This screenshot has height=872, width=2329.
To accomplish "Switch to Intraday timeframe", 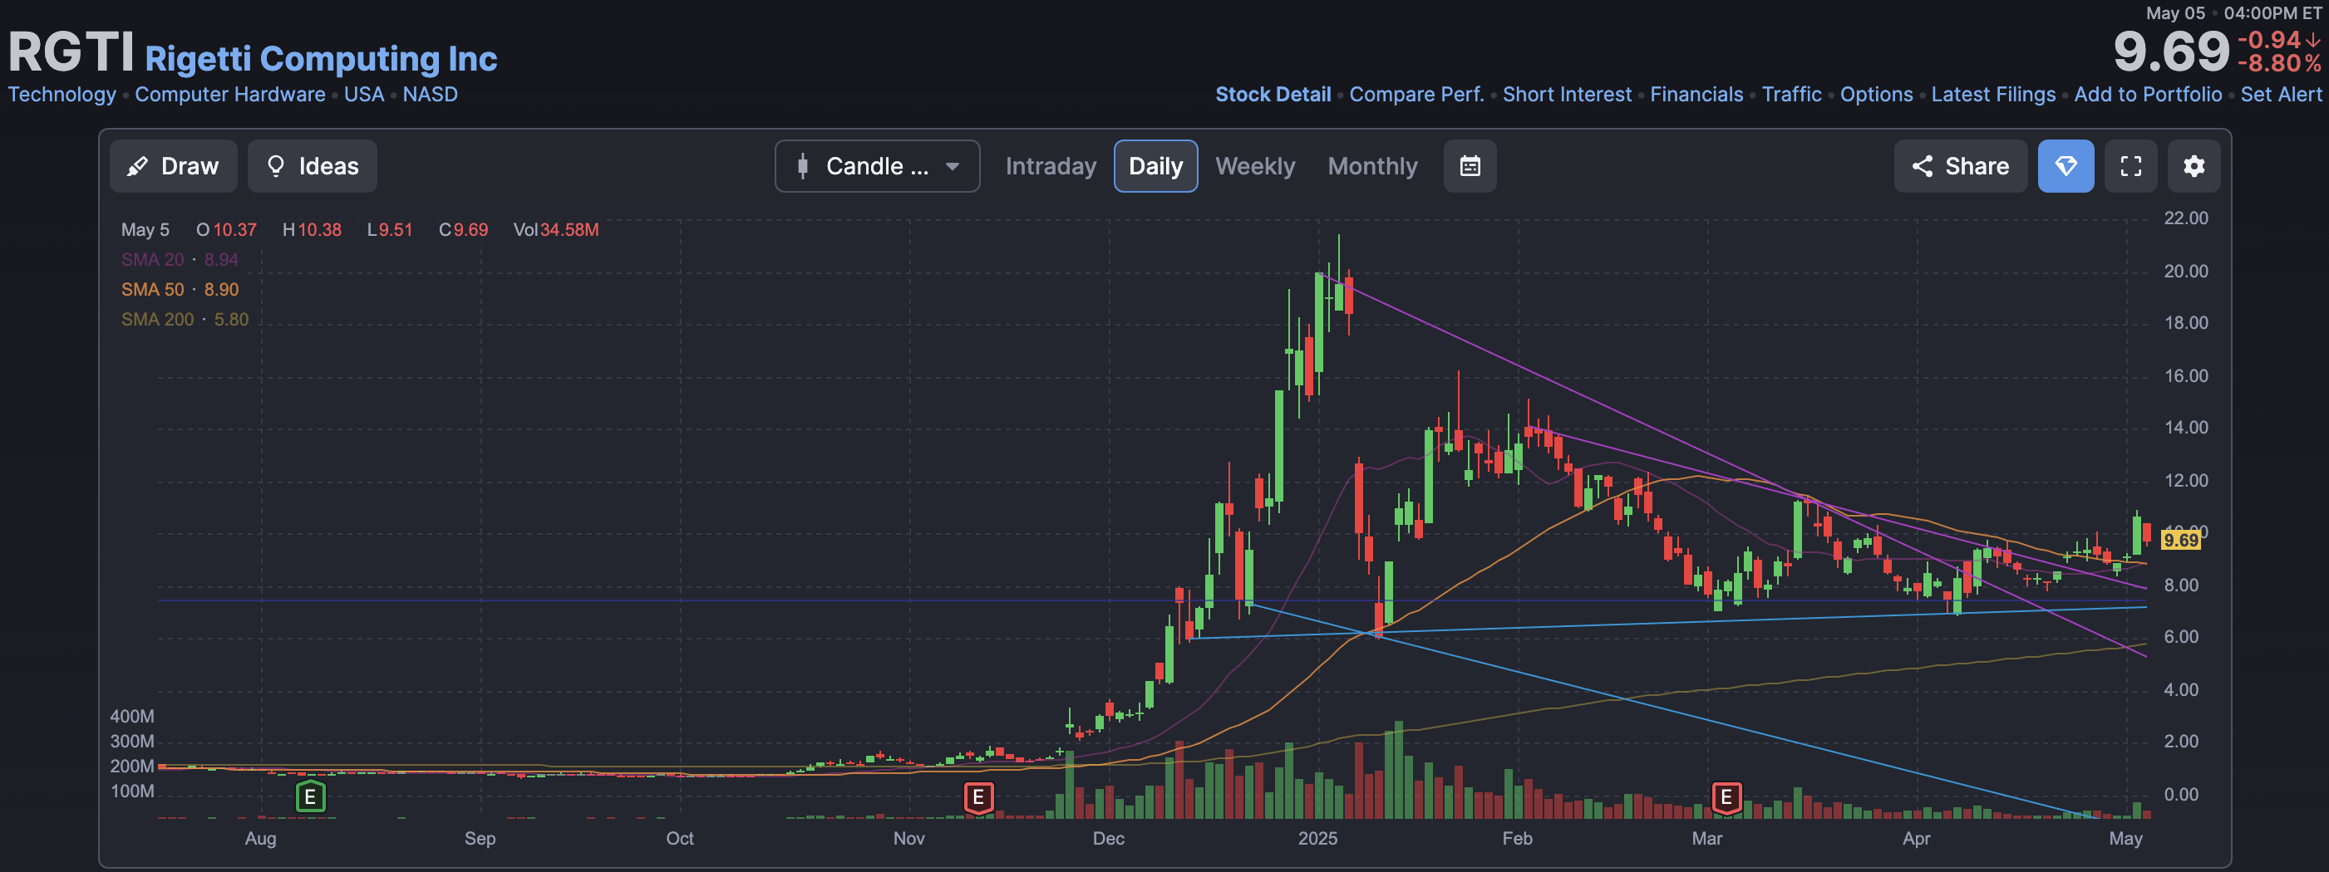I will click(1051, 166).
